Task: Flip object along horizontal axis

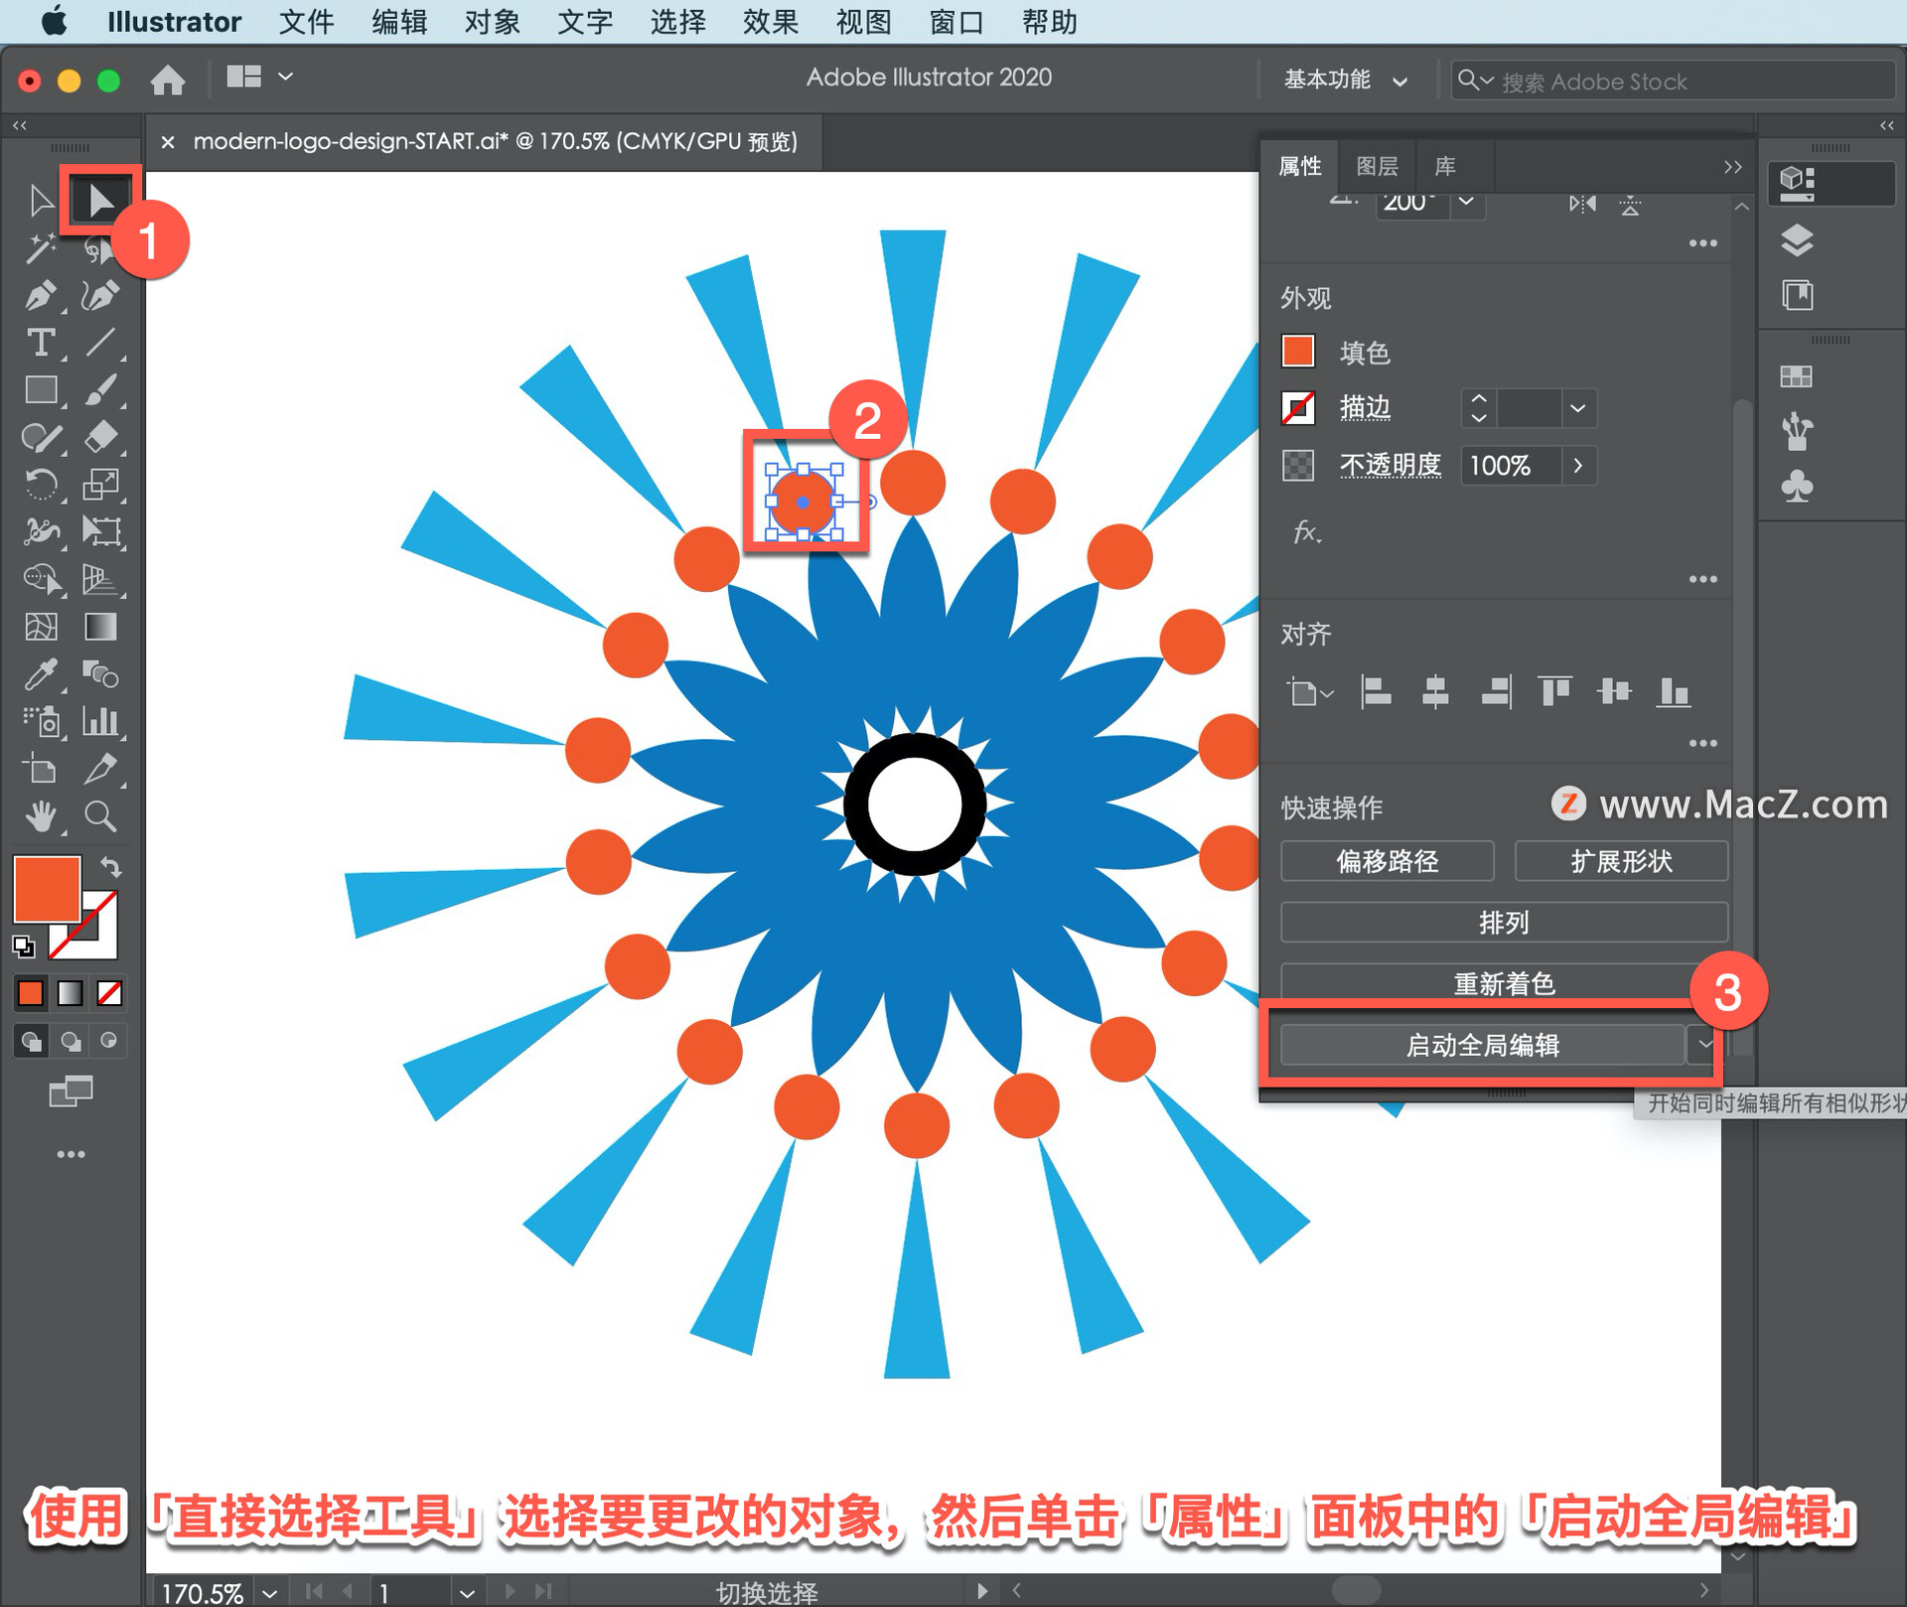Action: [x=1583, y=204]
